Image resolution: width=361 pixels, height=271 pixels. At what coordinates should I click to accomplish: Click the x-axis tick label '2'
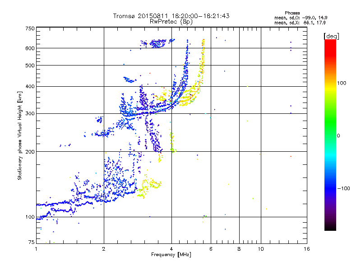(x=104, y=249)
